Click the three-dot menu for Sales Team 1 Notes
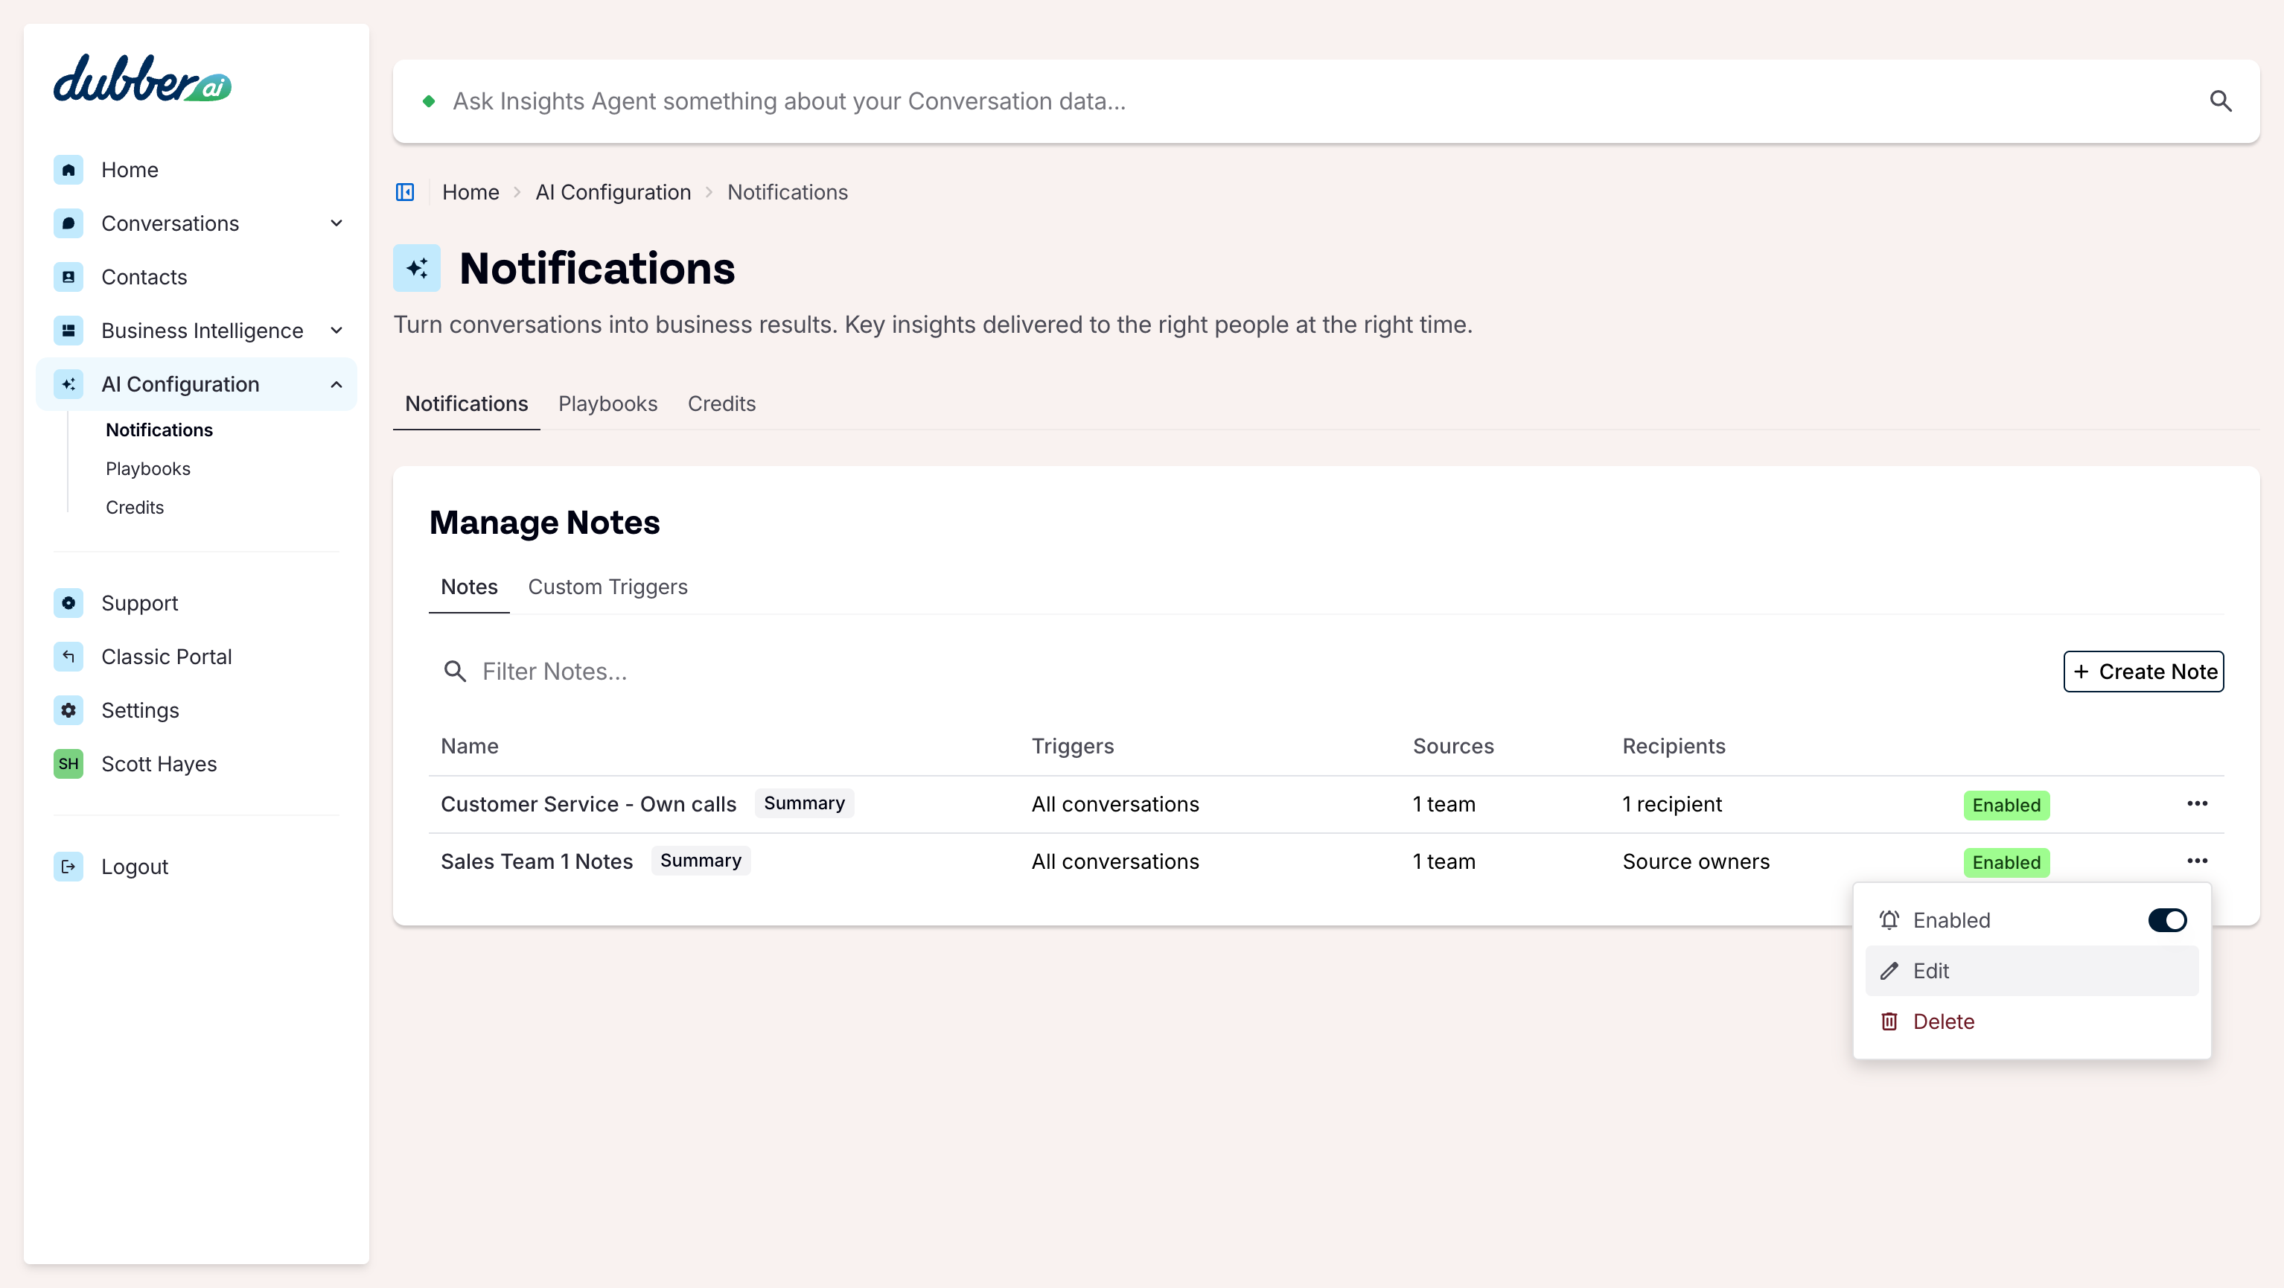Screen dimensions: 2284x1288 (x=2197, y=861)
